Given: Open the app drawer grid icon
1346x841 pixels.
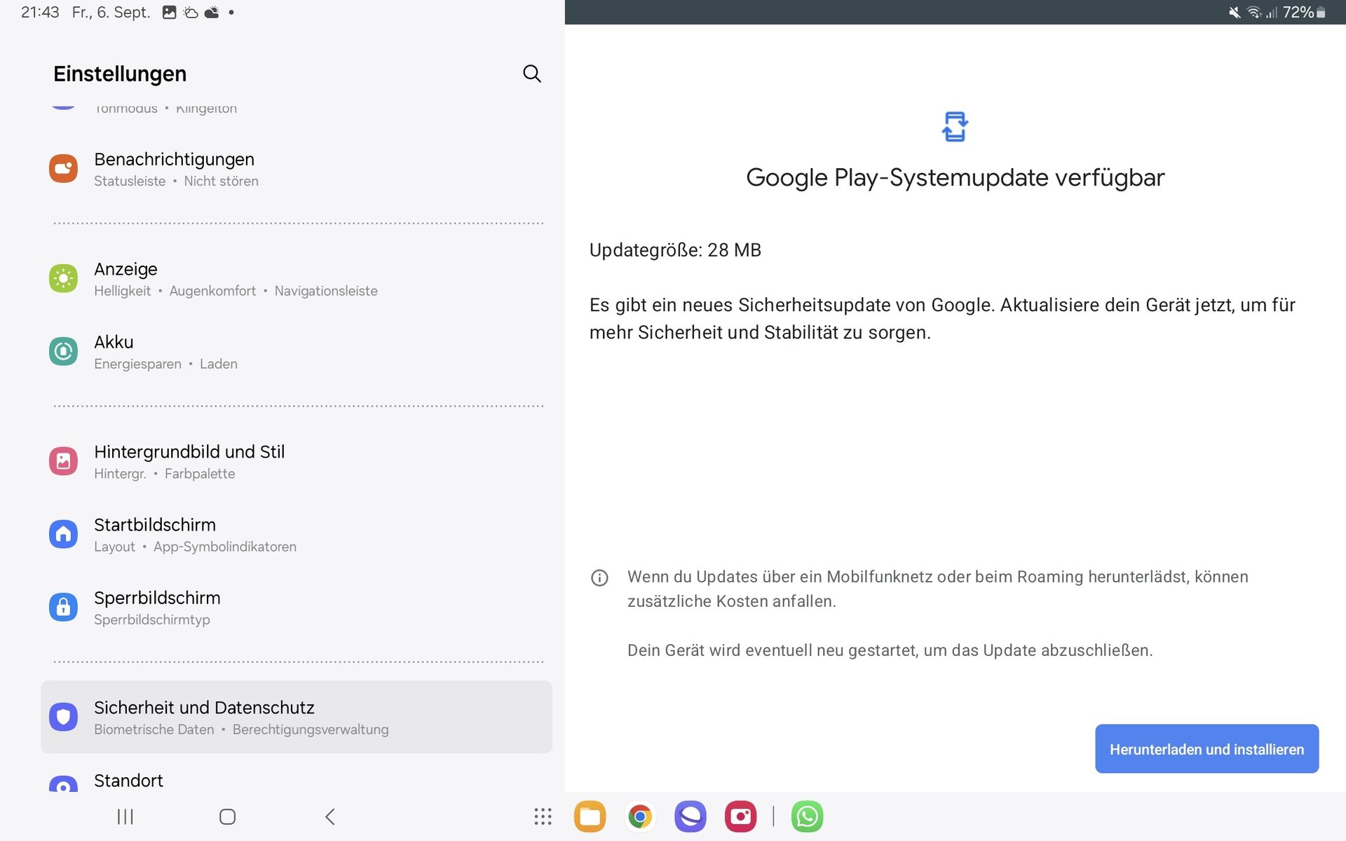Looking at the screenshot, I should coord(543,816).
